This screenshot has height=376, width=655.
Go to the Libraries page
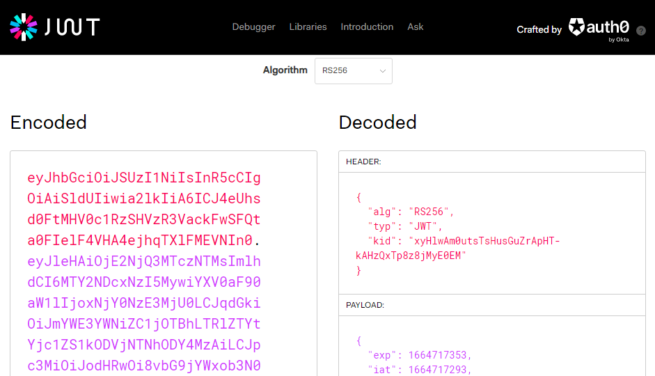(x=308, y=26)
